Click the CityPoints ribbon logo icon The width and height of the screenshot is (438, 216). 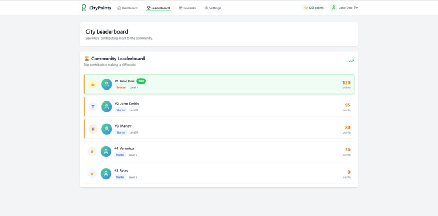pos(84,8)
